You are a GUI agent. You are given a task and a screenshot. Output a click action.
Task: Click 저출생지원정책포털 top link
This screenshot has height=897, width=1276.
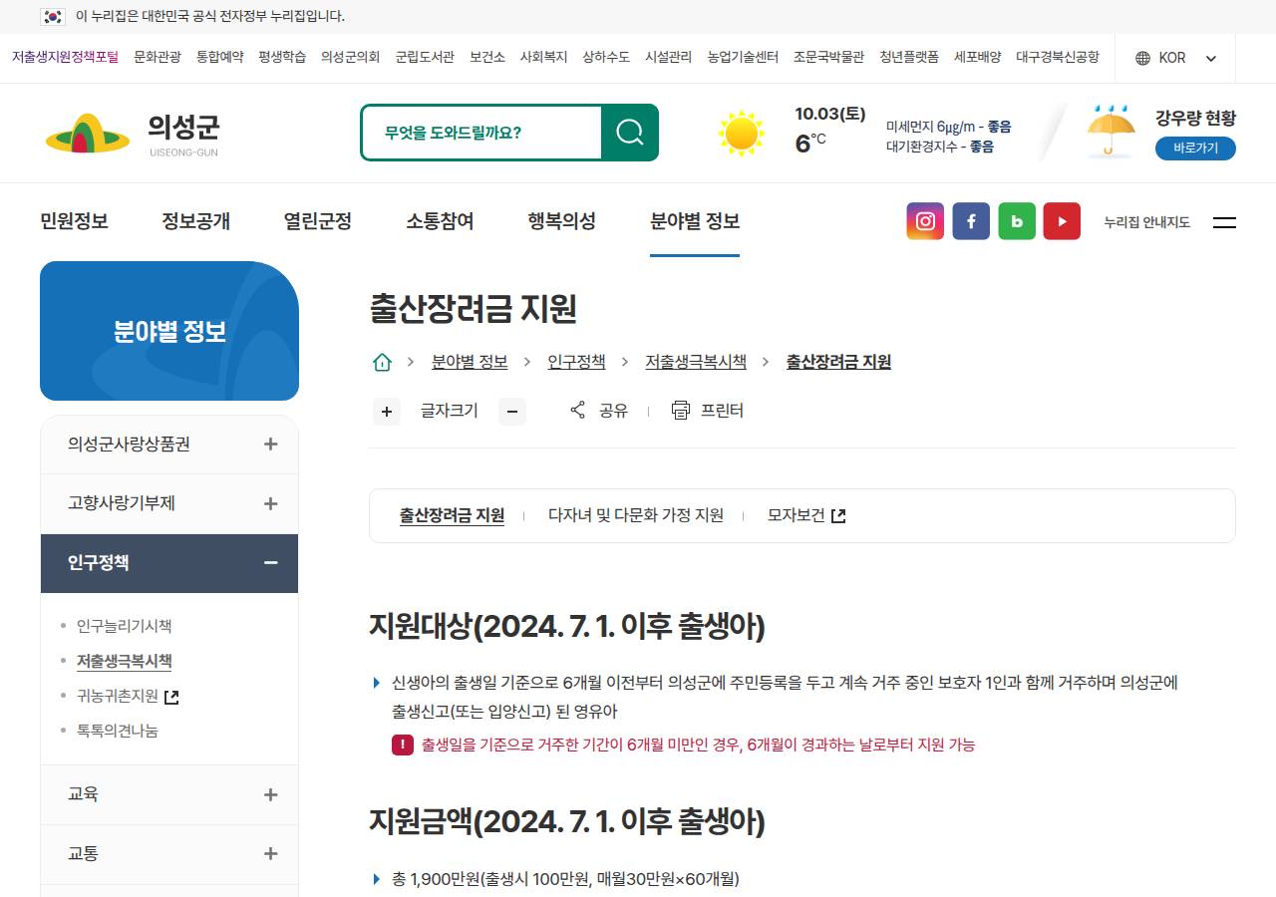(x=65, y=58)
